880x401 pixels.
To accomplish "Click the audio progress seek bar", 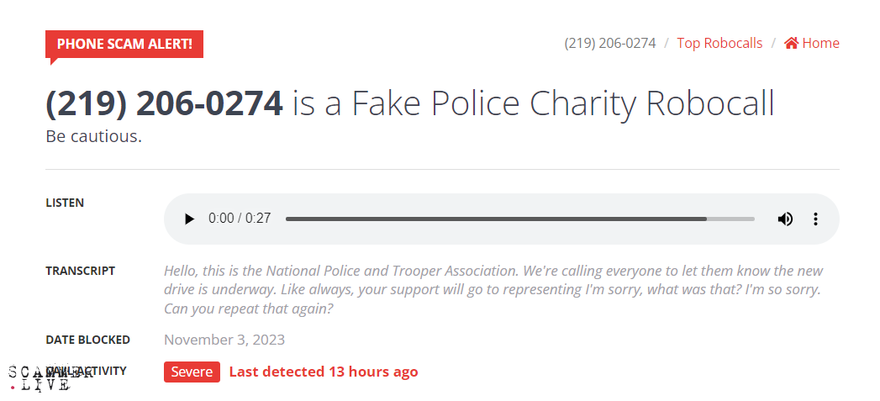I will tap(519, 219).
